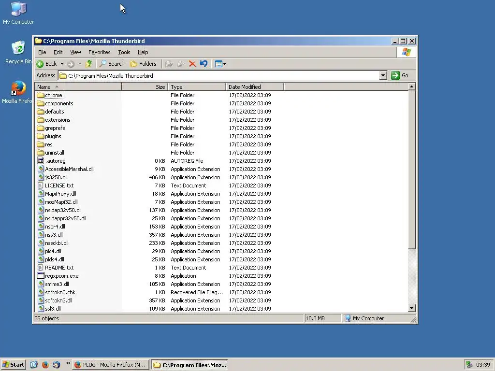The height and width of the screenshot is (371, 495).
Task: Toggle the Folders pane
Action: tap(143, 64)
